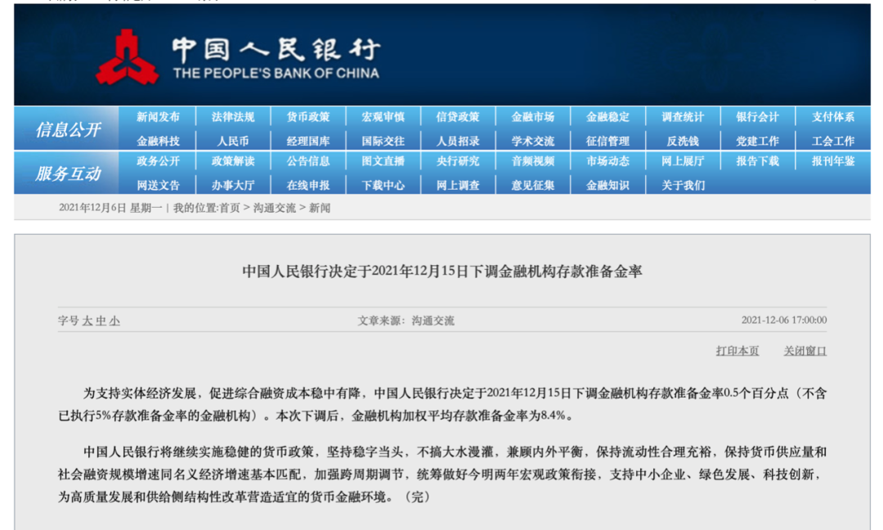Open 国际交往 navigation item
This screenshot has height=530, width=883.
coord(383,141)
